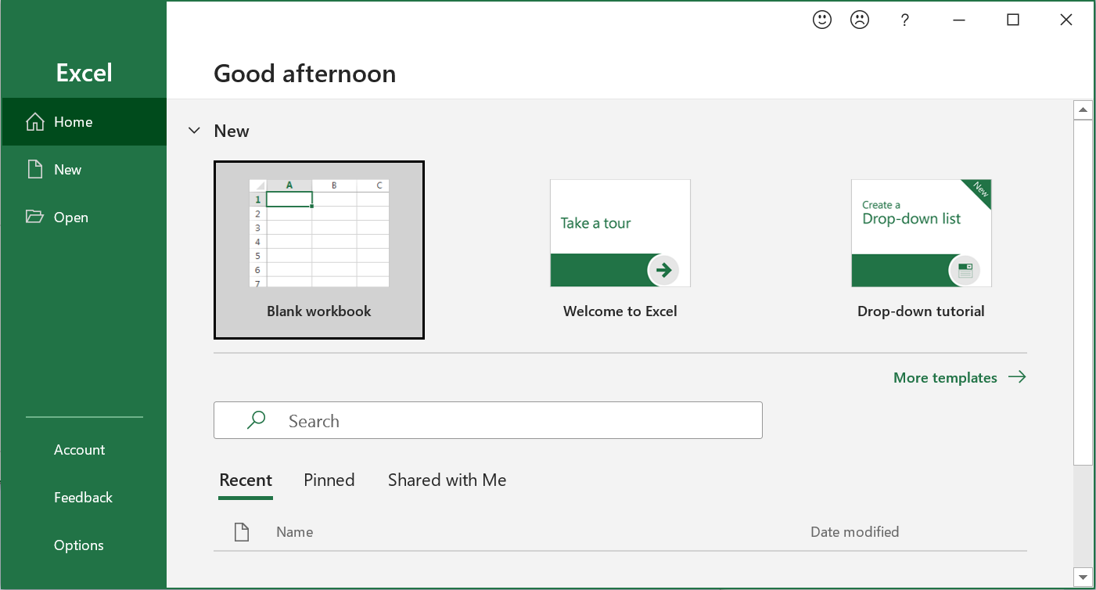Image resolution: width=1096 pixels, height=590 pixels.
Task: Open the Welcome to Excel tour template
Action: 620,250
